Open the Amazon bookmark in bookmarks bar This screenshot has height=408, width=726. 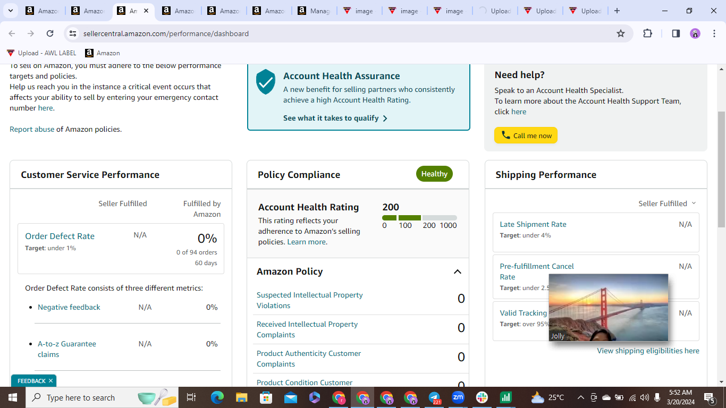[103, 53]
